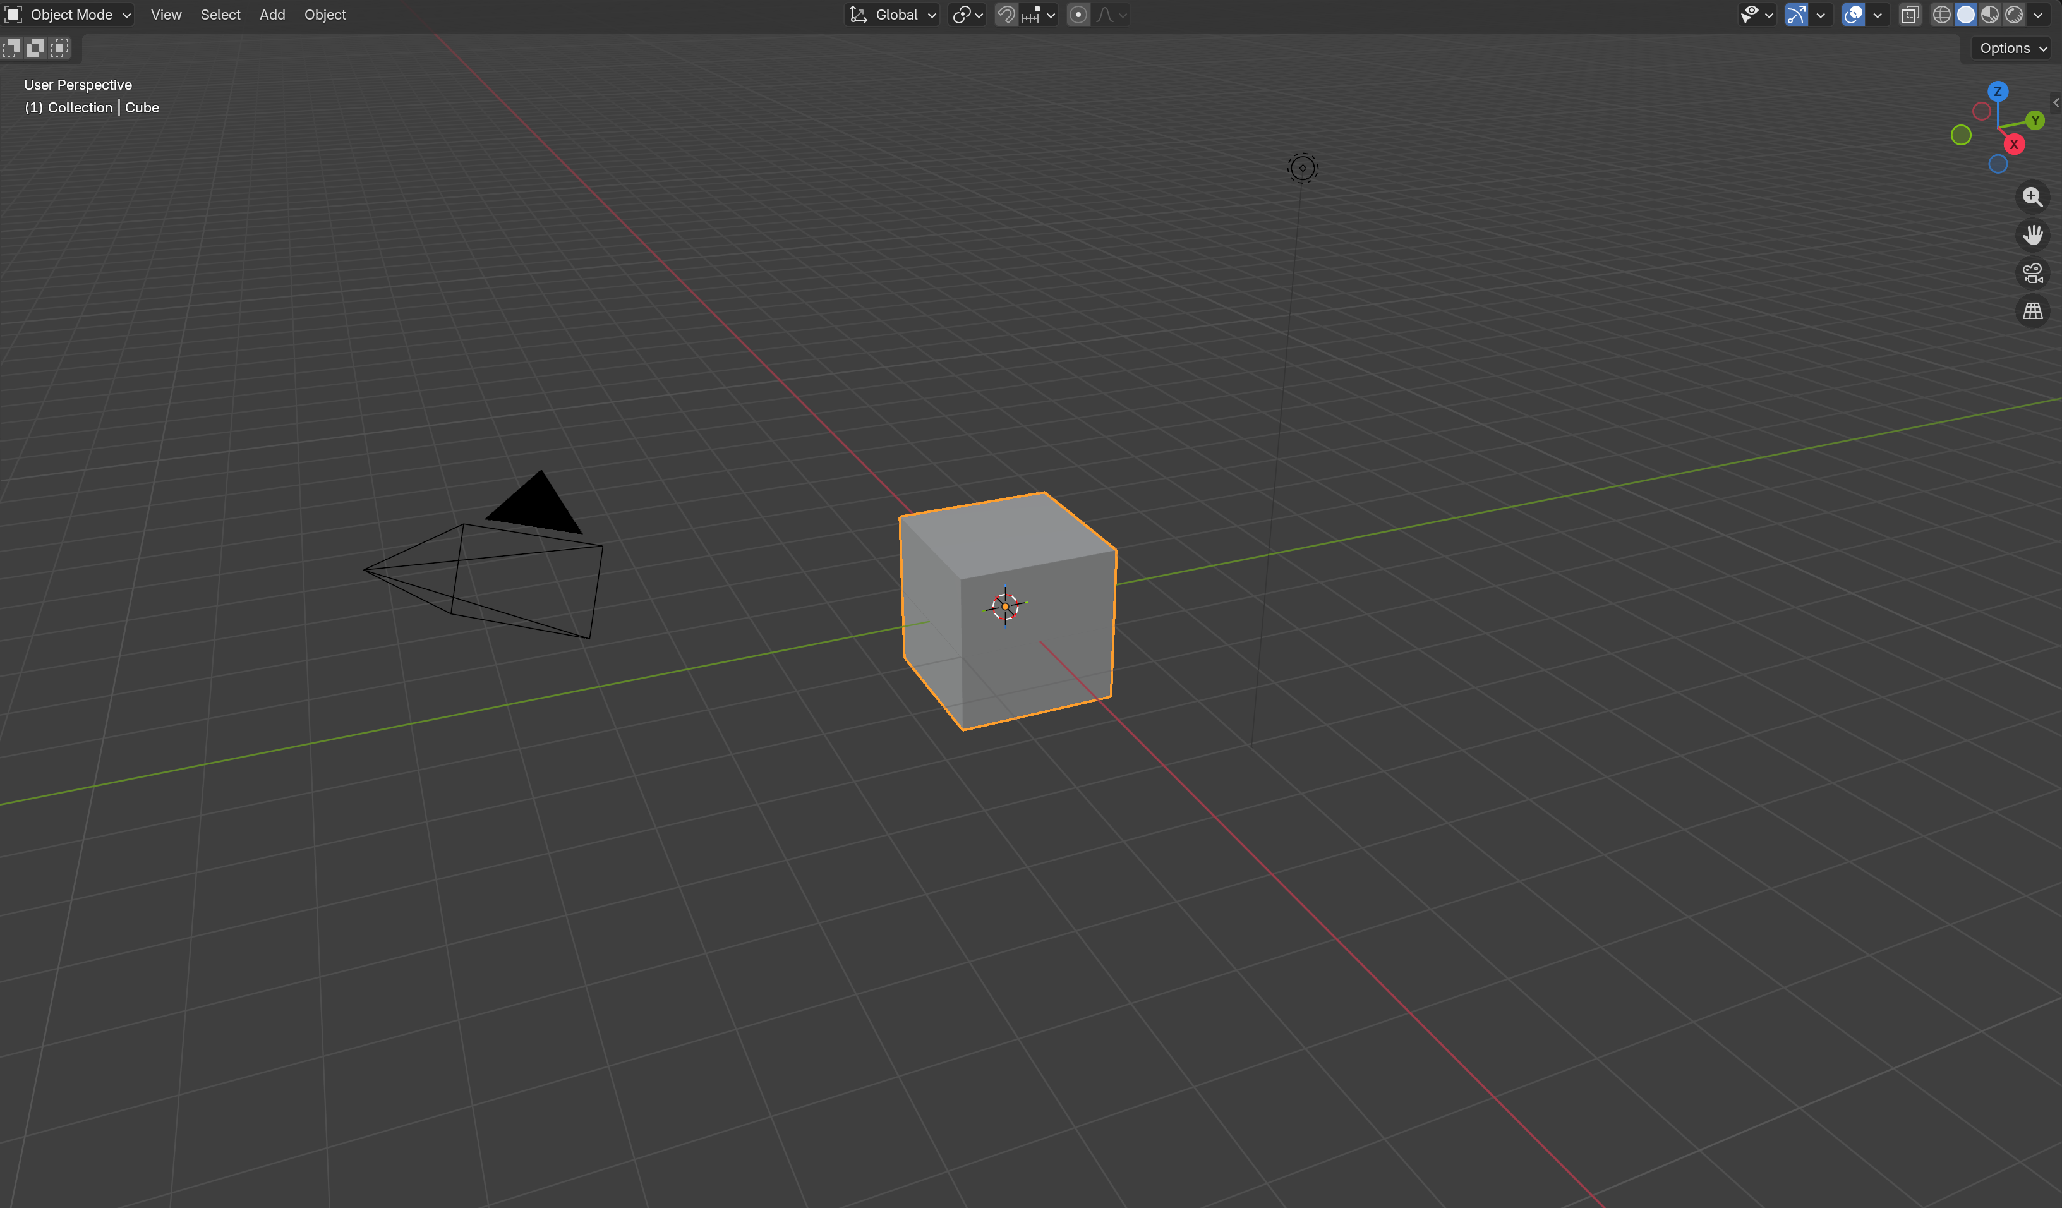The width and height of the screenshot is (2062, 1208).
Task: Open the Object Mode dropdown
Action: click(69, 15)
